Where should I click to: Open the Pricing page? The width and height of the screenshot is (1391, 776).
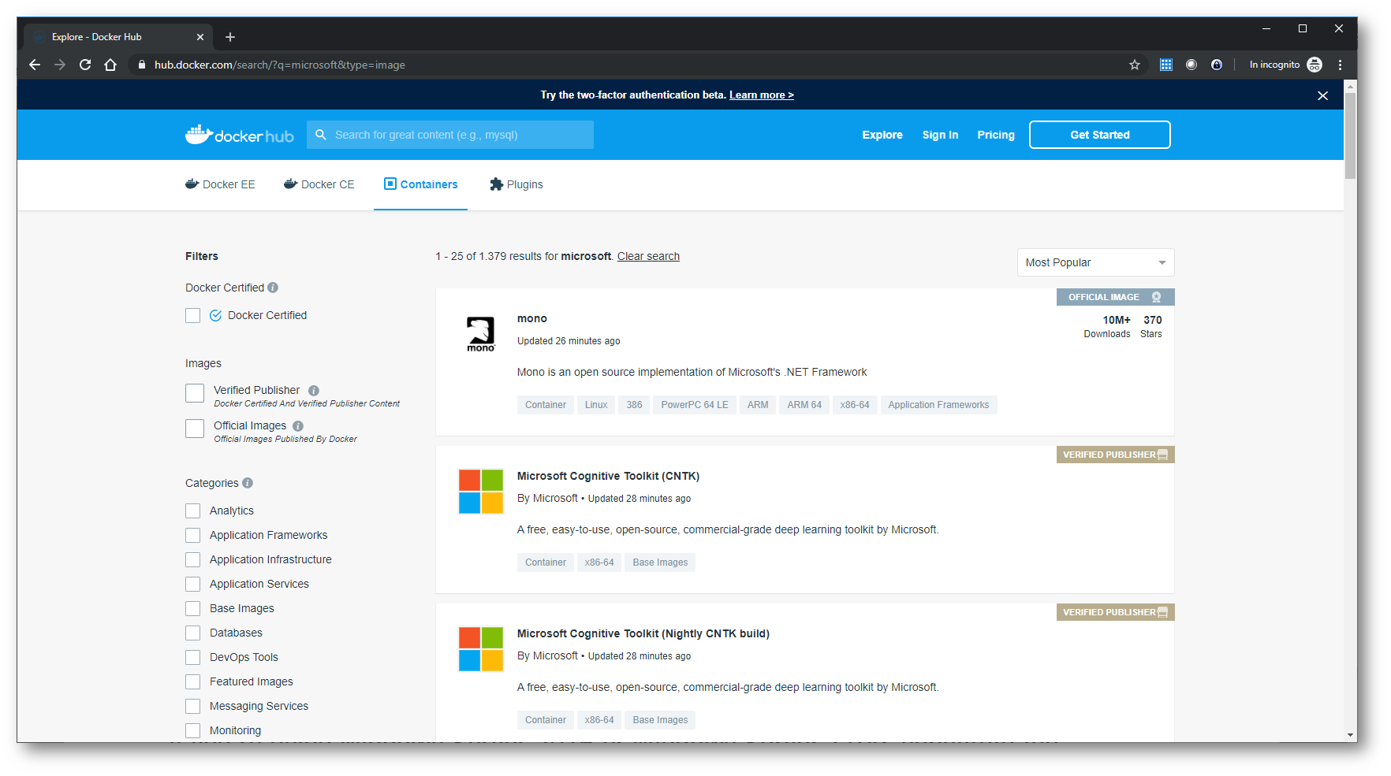pos(996,135)
